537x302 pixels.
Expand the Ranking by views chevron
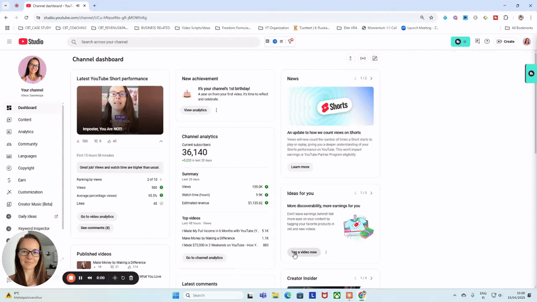click(x=161, y=179)
